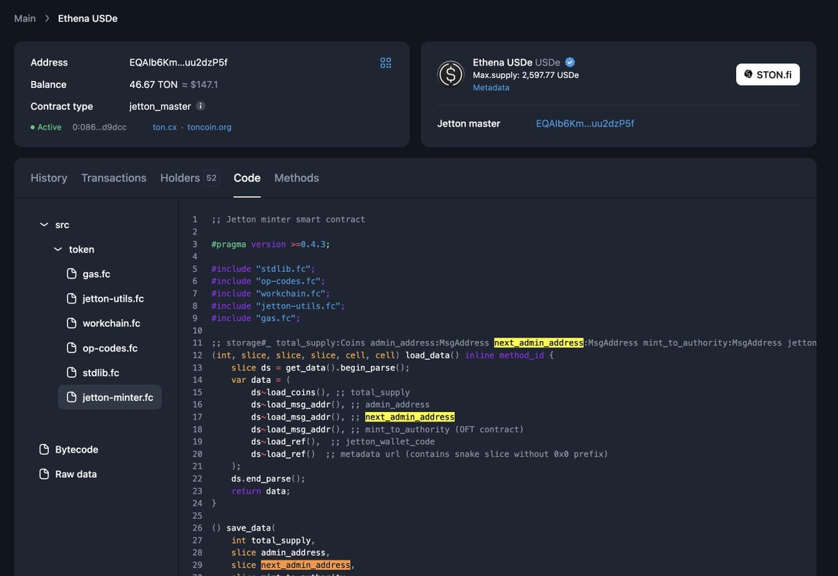Image resolution: width=838 pixels, height=576 pixels.
Task: Open the toncoin.org explorer link
Action: [x=209, y=128]
